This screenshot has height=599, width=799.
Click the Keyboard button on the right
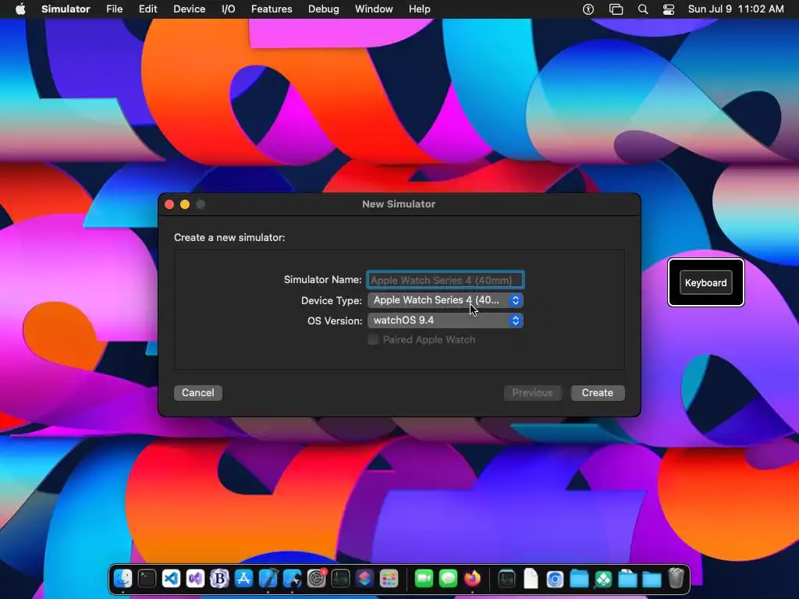tap(705, 282)
